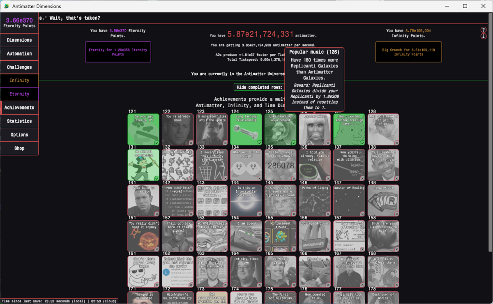Select achievement 'You're already dead.'
Viewport: 493px width, 304px height.
177,129
